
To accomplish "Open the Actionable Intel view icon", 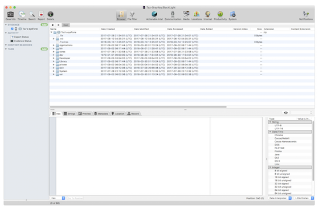I will (x=154, y=15).
